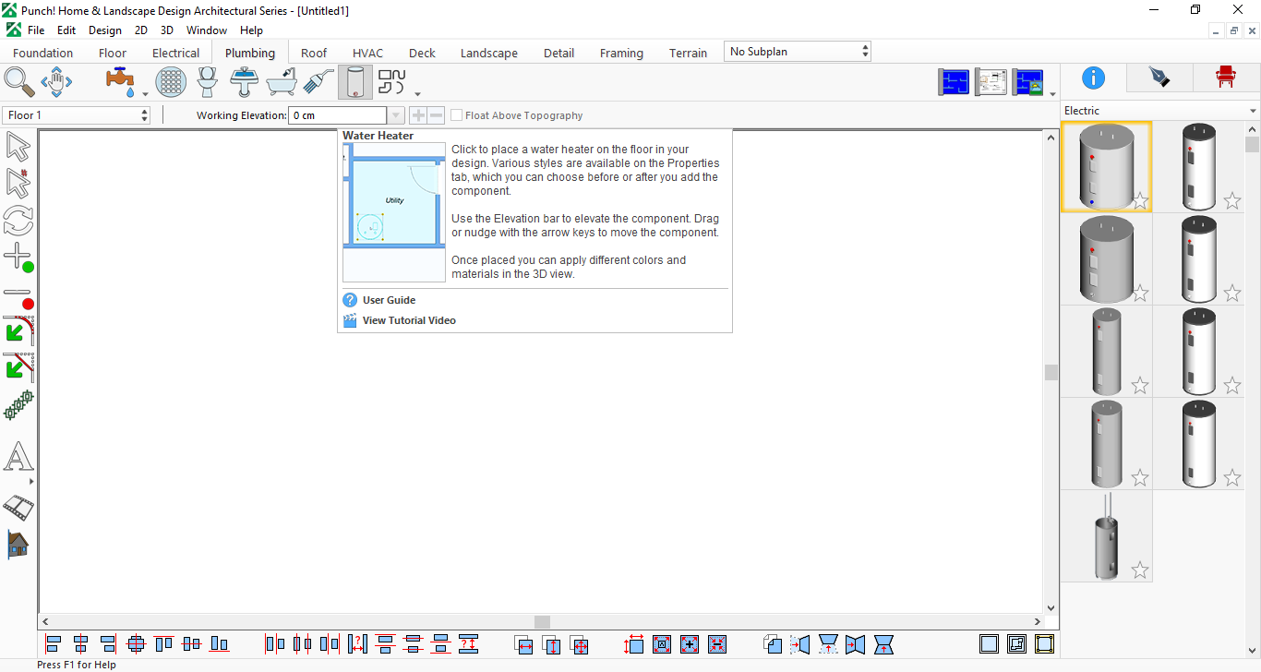
Task: Toggle favorite star on selected water heater
Action: pyautogui.click(x=1140, y=201)
